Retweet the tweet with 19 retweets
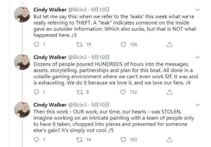The height and width of the screenshot is (147, 211). click(79, 44)
